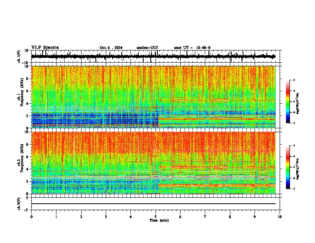This screenshot has width=315, height=243.
Task: Click the time axis tick label '5'
Action: pos(156,217)
